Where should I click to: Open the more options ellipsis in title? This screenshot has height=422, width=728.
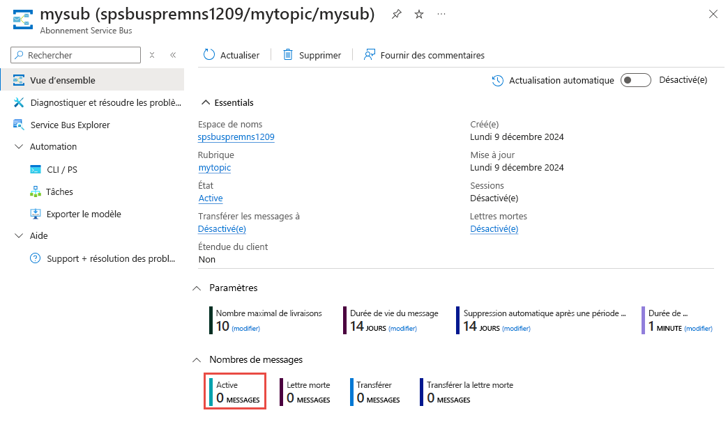pyautogui.click(x=441, y=15)
